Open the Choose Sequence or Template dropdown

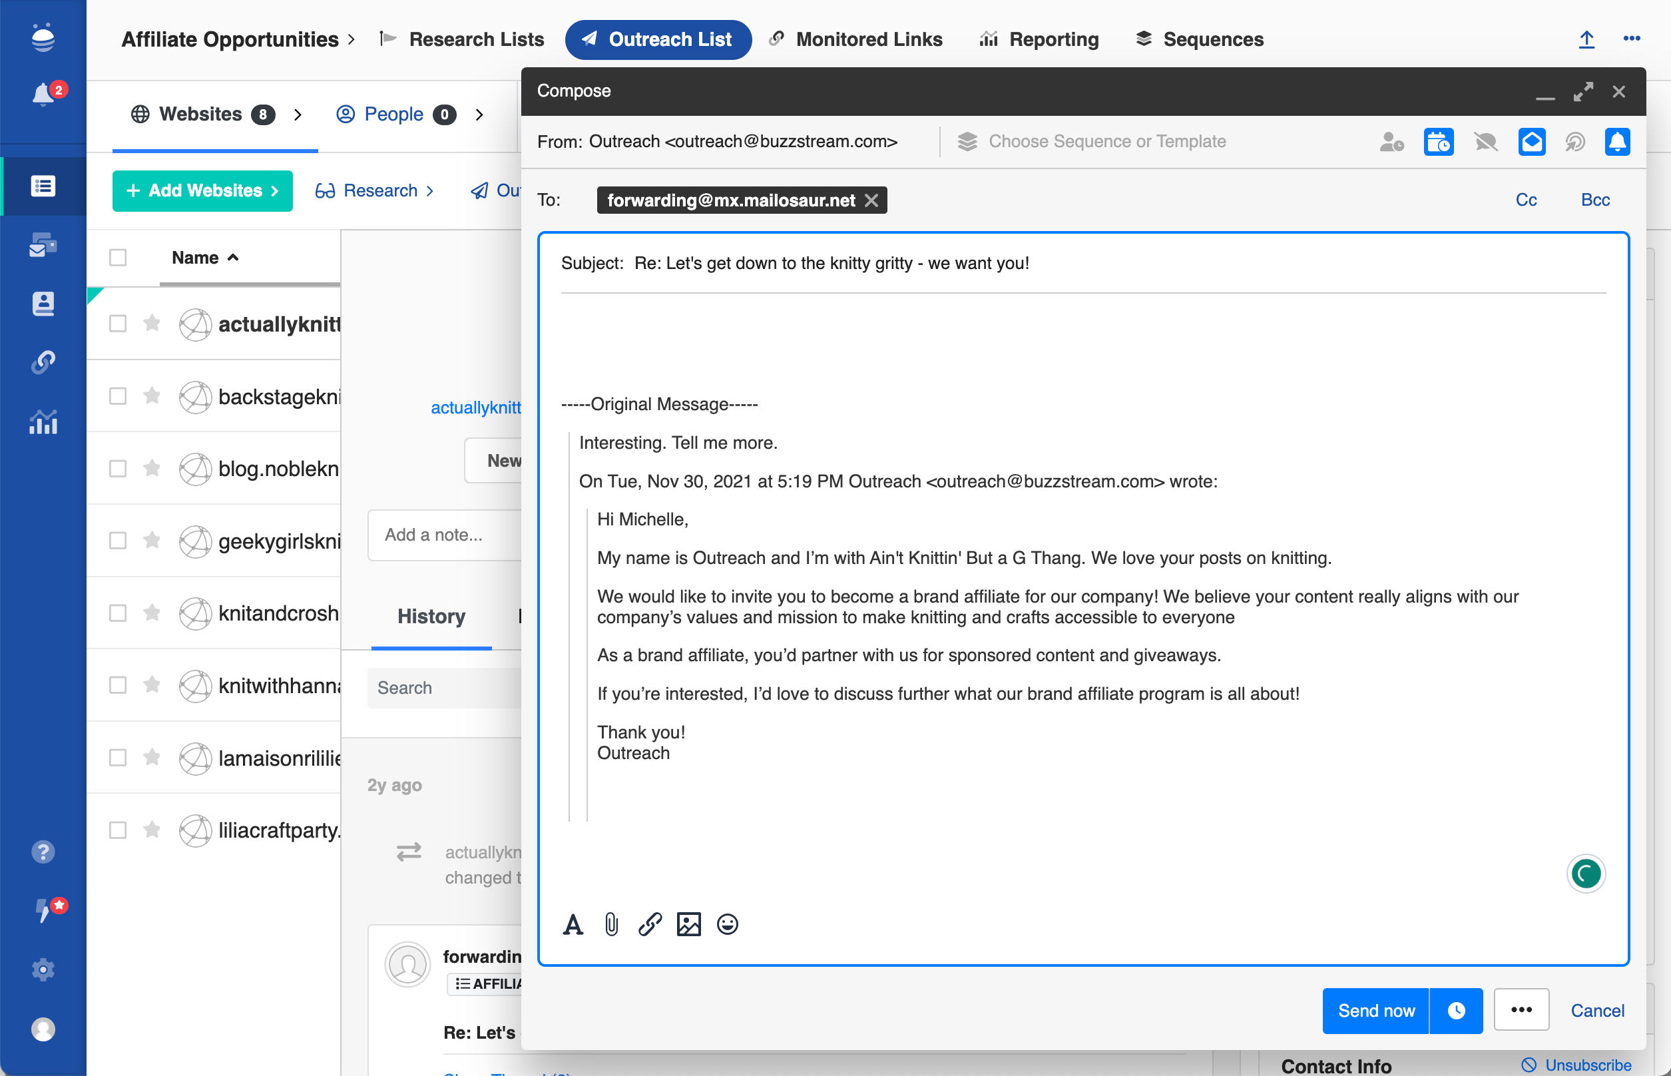point(1106,142)
